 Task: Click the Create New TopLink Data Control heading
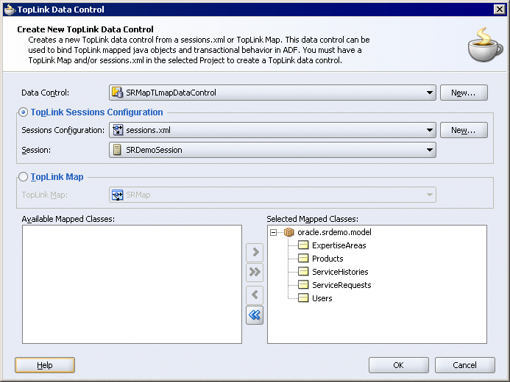[x=85, y=29]
